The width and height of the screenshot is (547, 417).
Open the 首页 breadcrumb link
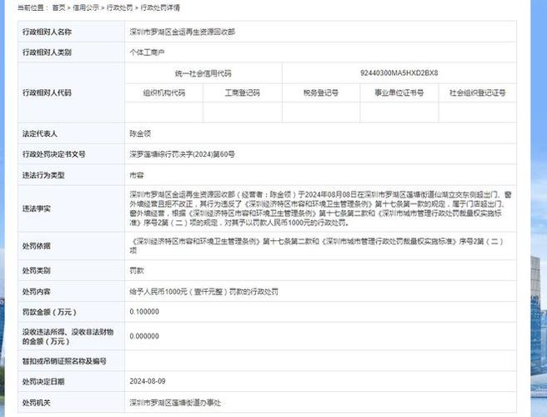click(58, 8)
